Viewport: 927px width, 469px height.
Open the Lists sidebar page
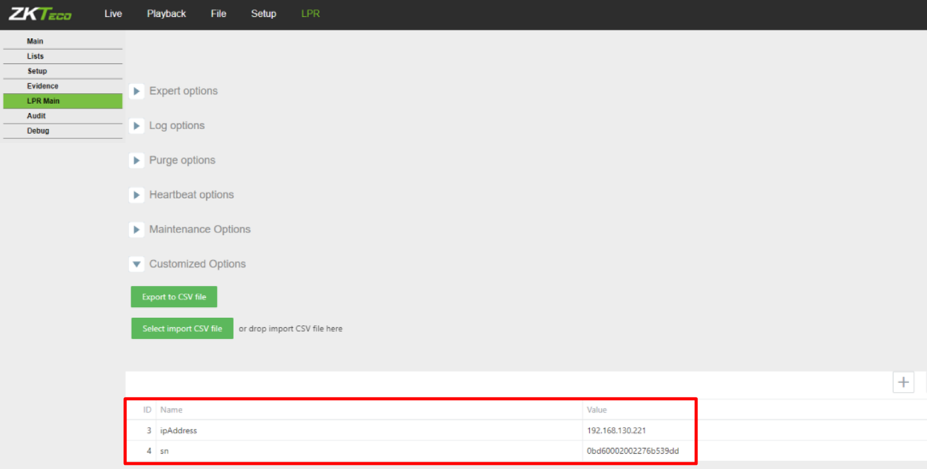point(63,56)
